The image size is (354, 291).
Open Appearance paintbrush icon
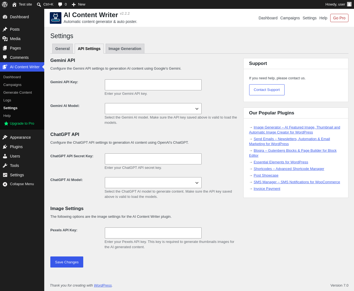(x=5, y=137)
